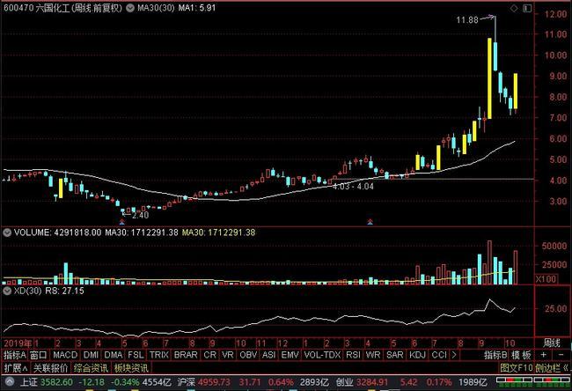Switch to the KDJ indicator
The image size is (572, 391).
(x=418, y=355)
